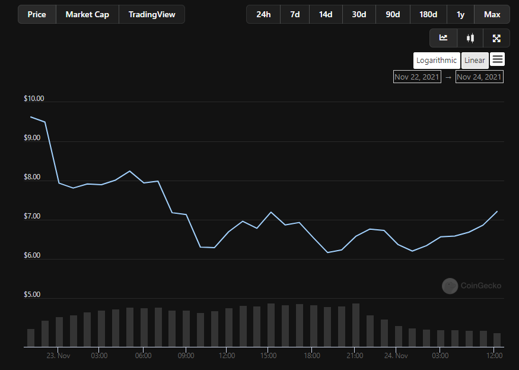Enable Linear scale
The width and height of the screenshot is (519, 370).
tap(475, 60)
